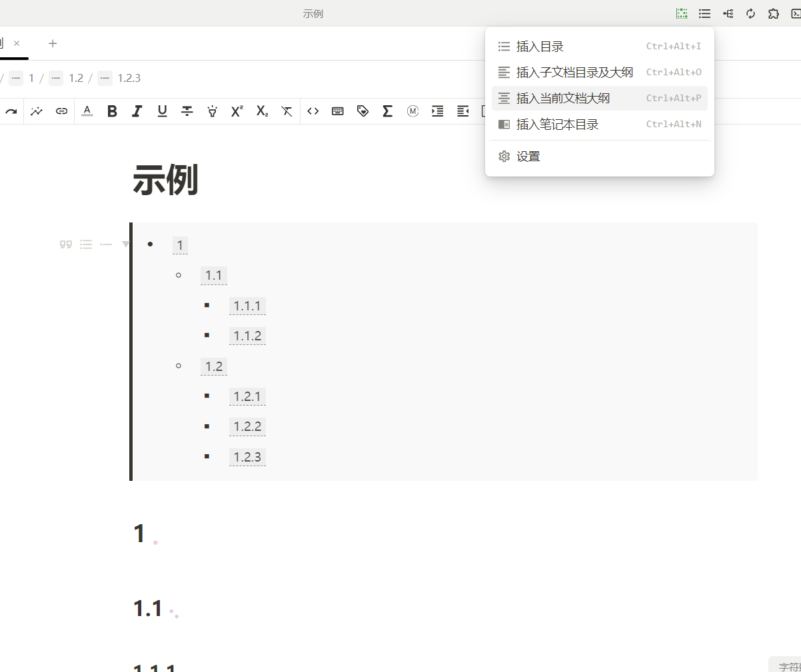Choose 插入当前文档大纲 menu item
The image size is (801, 672).
click(x=600, y=98)
